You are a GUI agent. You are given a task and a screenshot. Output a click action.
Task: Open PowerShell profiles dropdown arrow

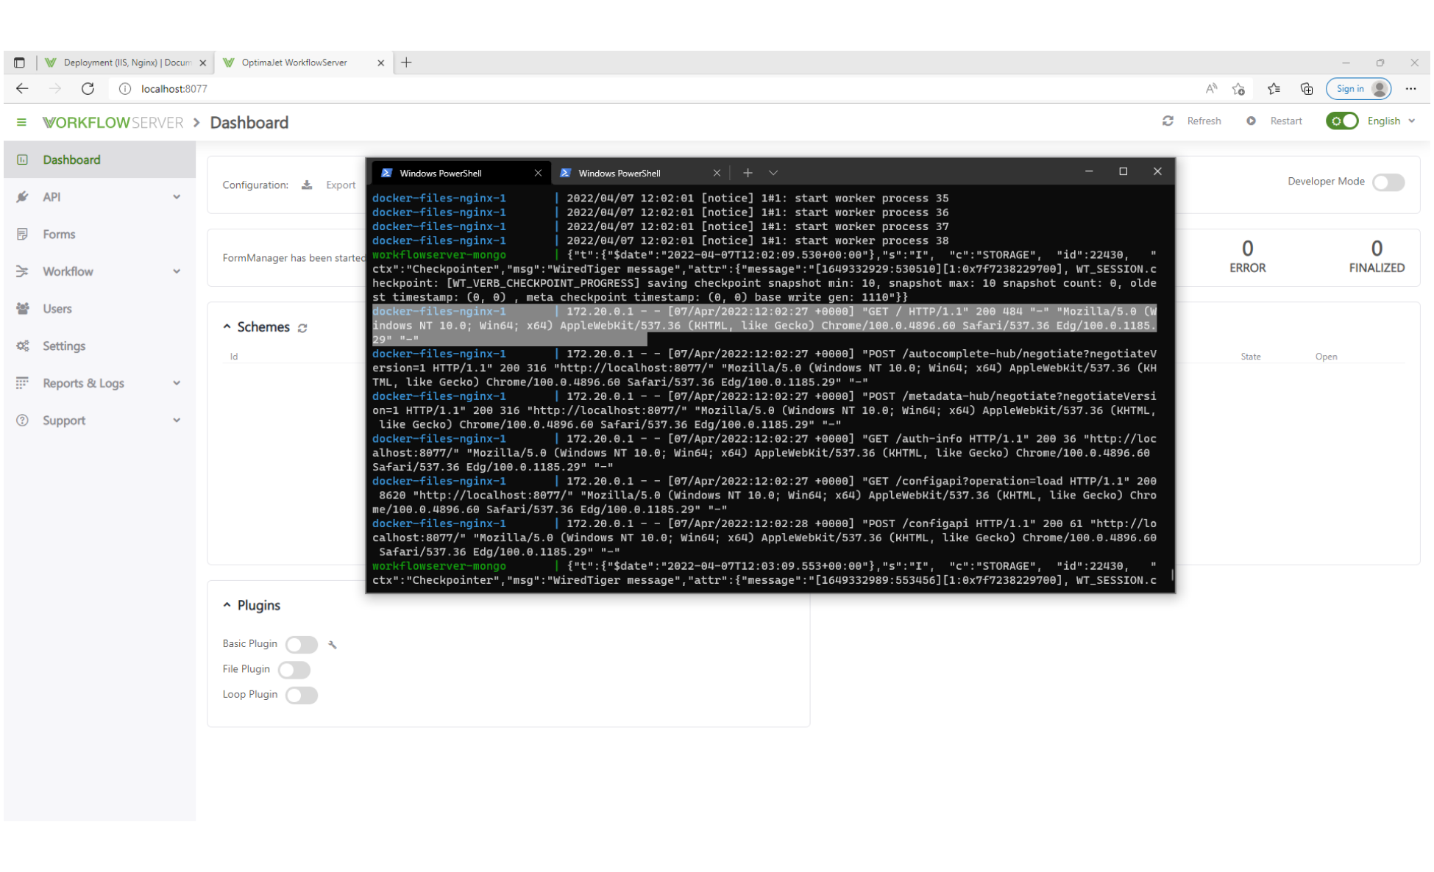pyautogui.click(x=773, y=173)
